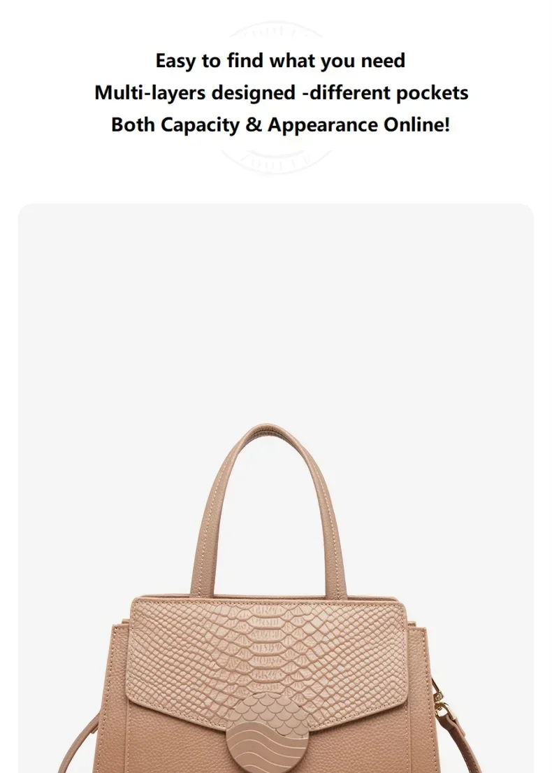The image size is (552, 773).
Task: Click the word "Appearance" in the heading
Action: tap(323, 125)
